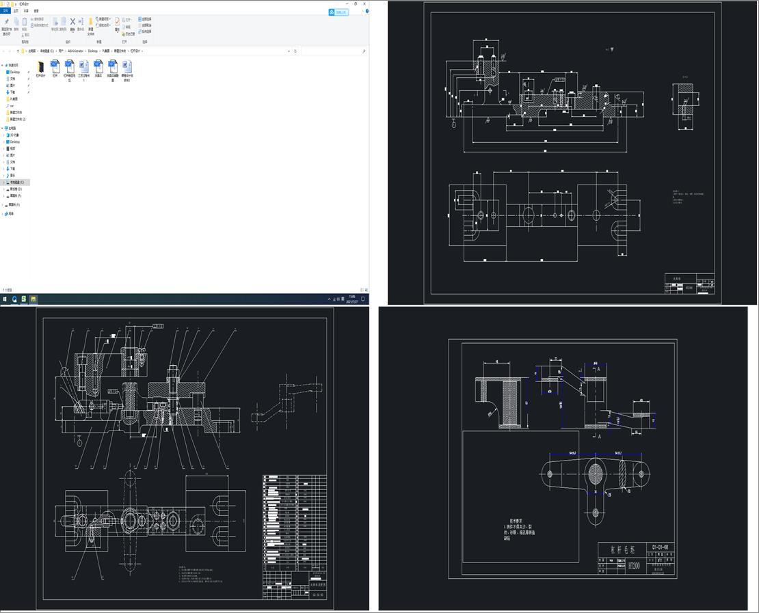The image size is (759, 613).
Task: Click the New folder icon in ribbon
Action: tap(90, 27)
